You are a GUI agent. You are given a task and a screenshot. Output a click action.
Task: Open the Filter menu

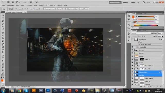click(x=36, y=6)
